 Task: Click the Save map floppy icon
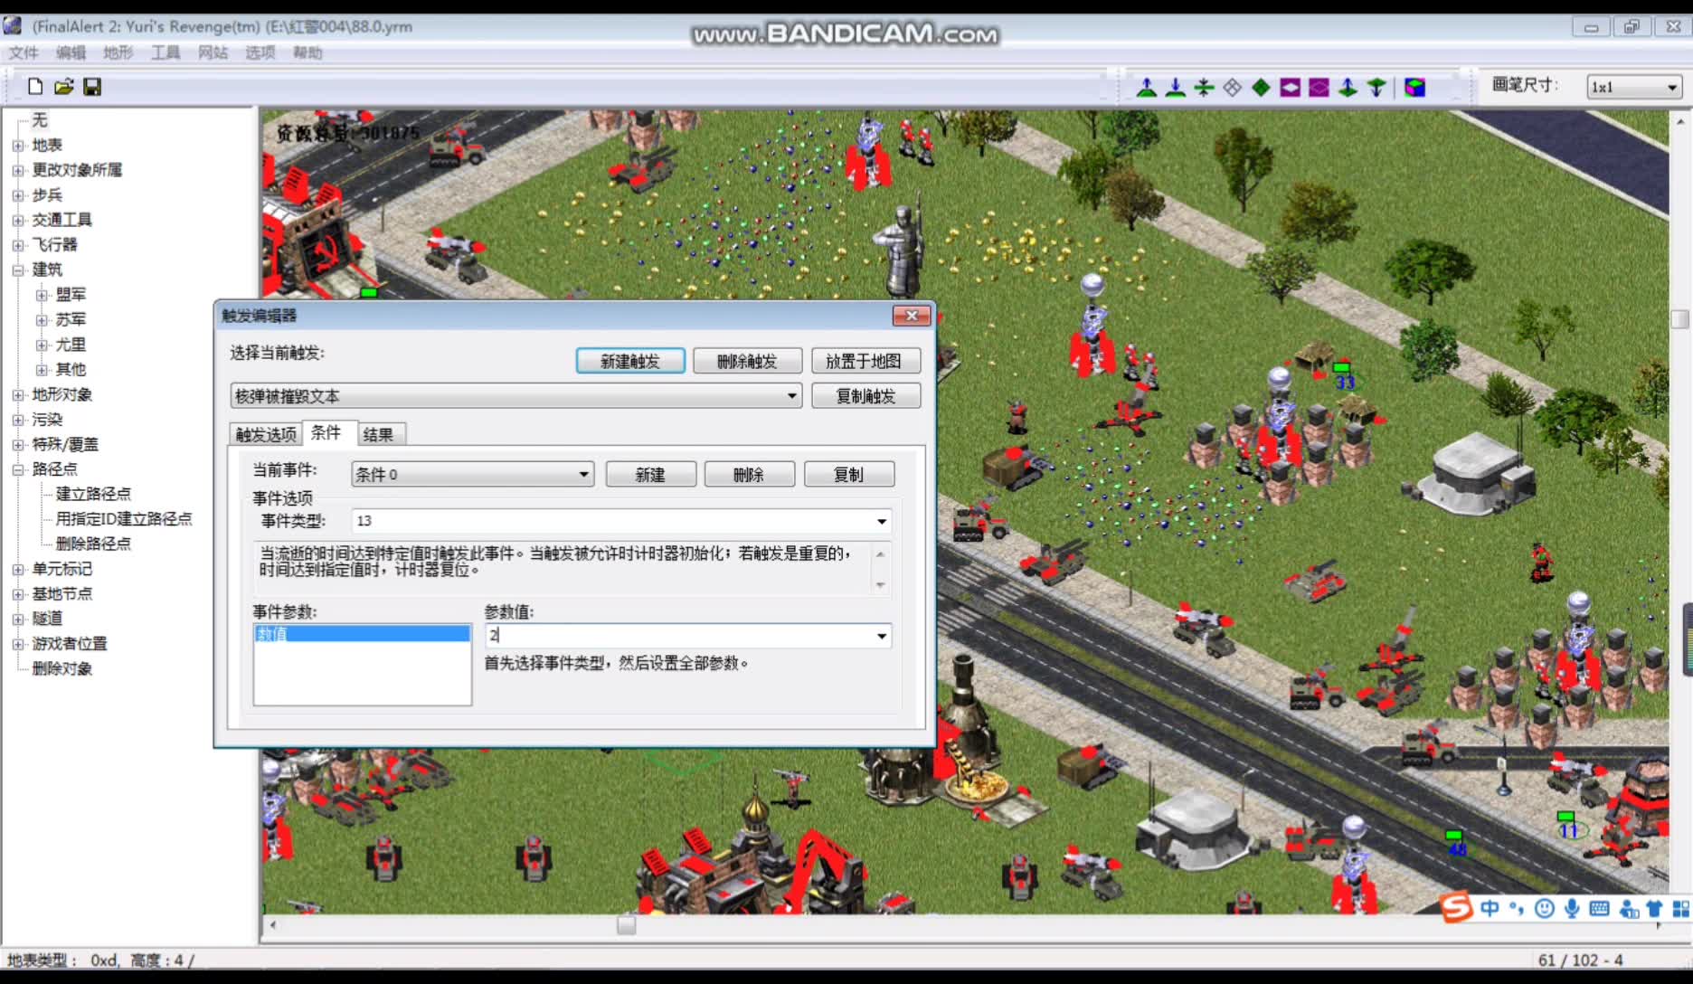(x=92, y=87)
